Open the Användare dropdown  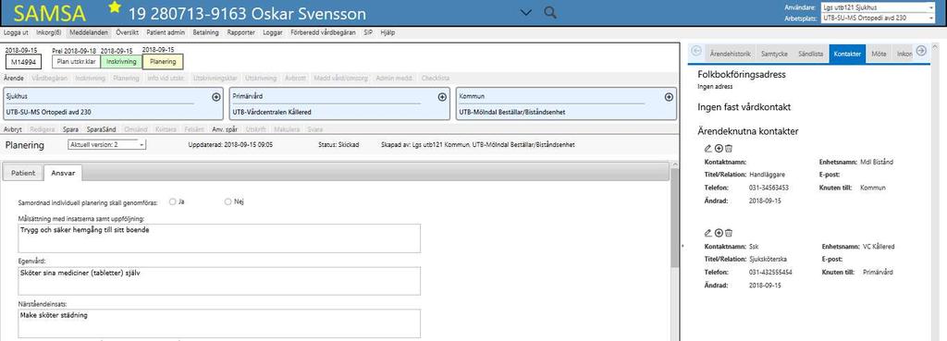click(x=878, y=7)
